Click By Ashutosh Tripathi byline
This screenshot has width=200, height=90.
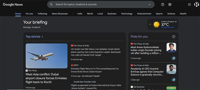91,76
